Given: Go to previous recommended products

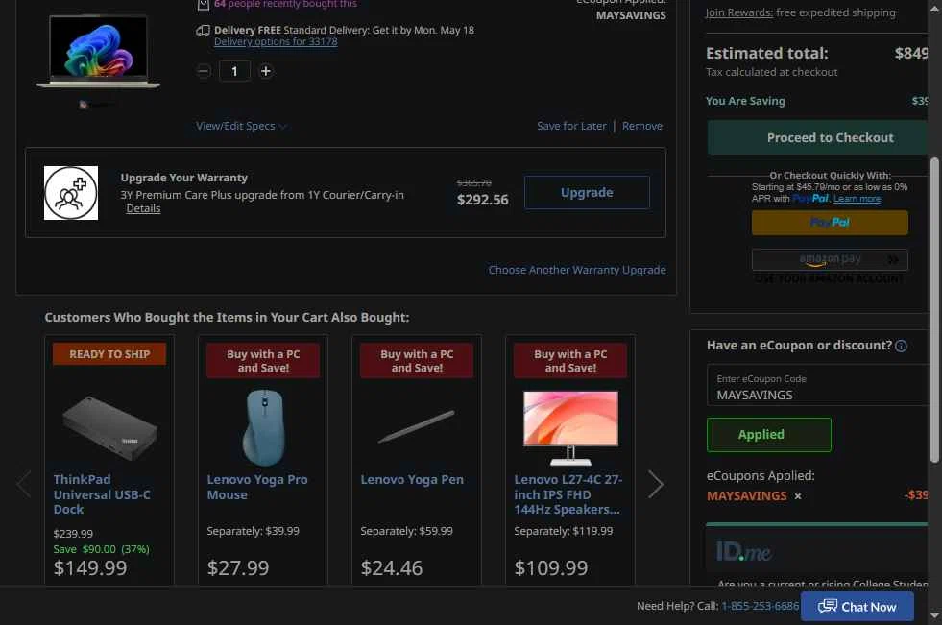Looking at the screenshot, I should [x=24, y=484].
